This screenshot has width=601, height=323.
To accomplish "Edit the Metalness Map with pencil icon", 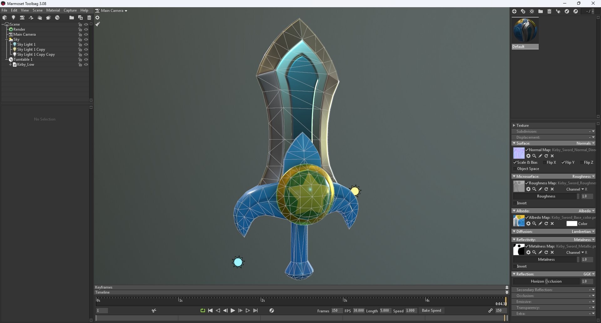I will click(x=540, y=252).
